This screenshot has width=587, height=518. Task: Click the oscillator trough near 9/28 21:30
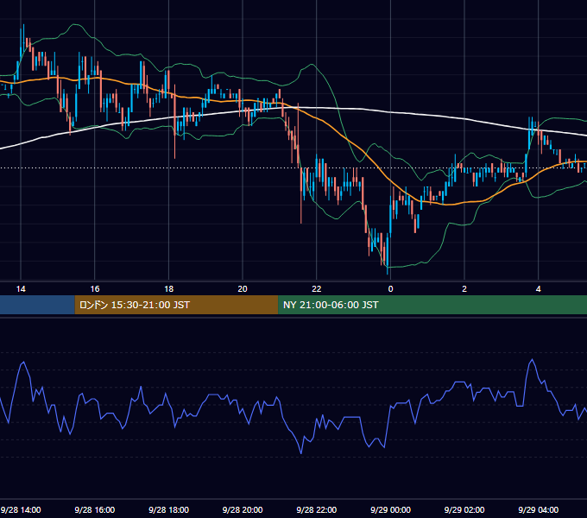(301, 453)
